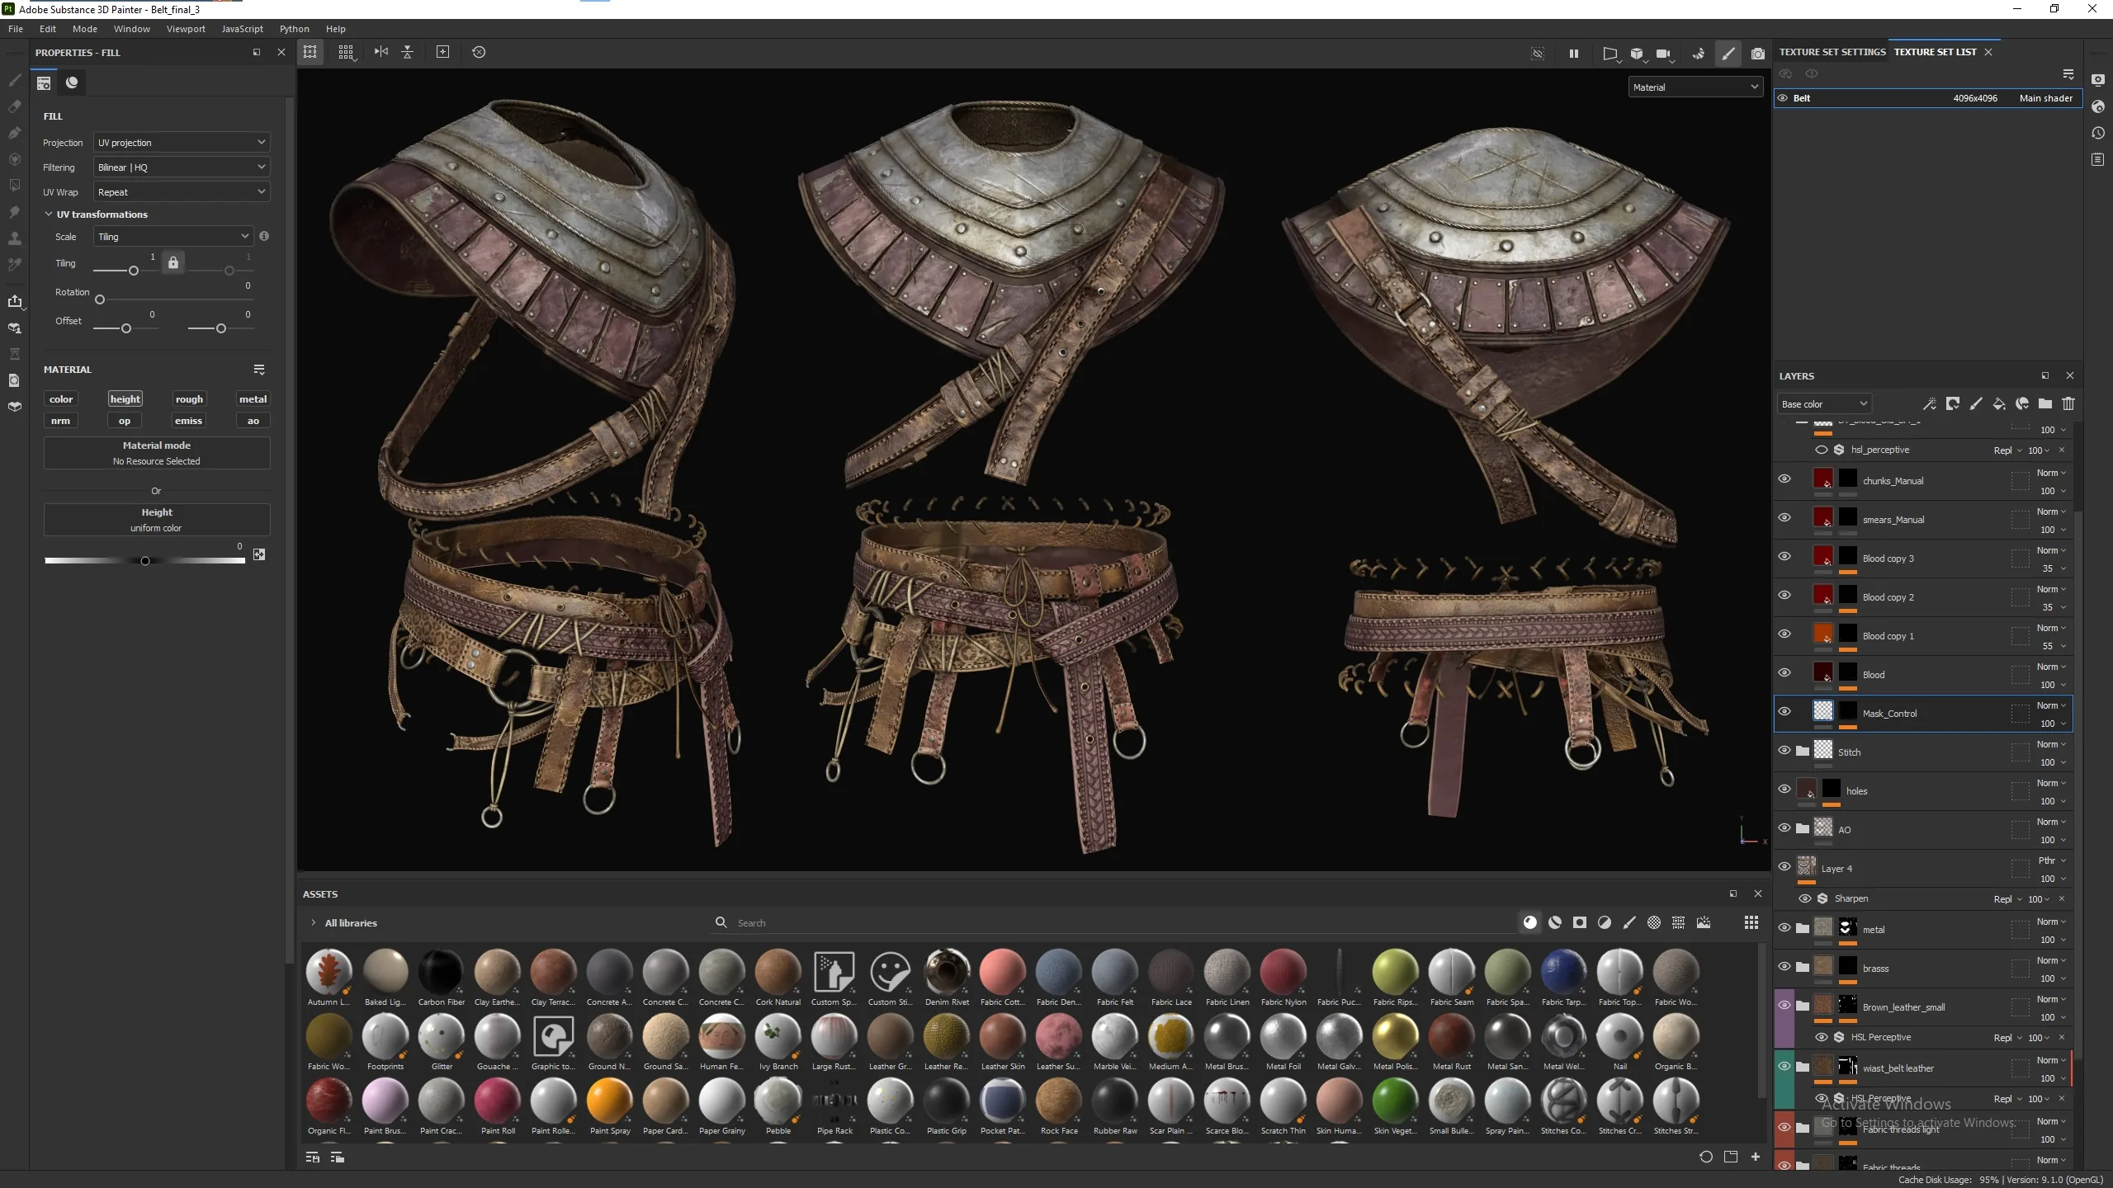Toggle symmetry icon in top toolbar
The height and width of the screenshot is (1188, 2113).
tap(381, 52)
